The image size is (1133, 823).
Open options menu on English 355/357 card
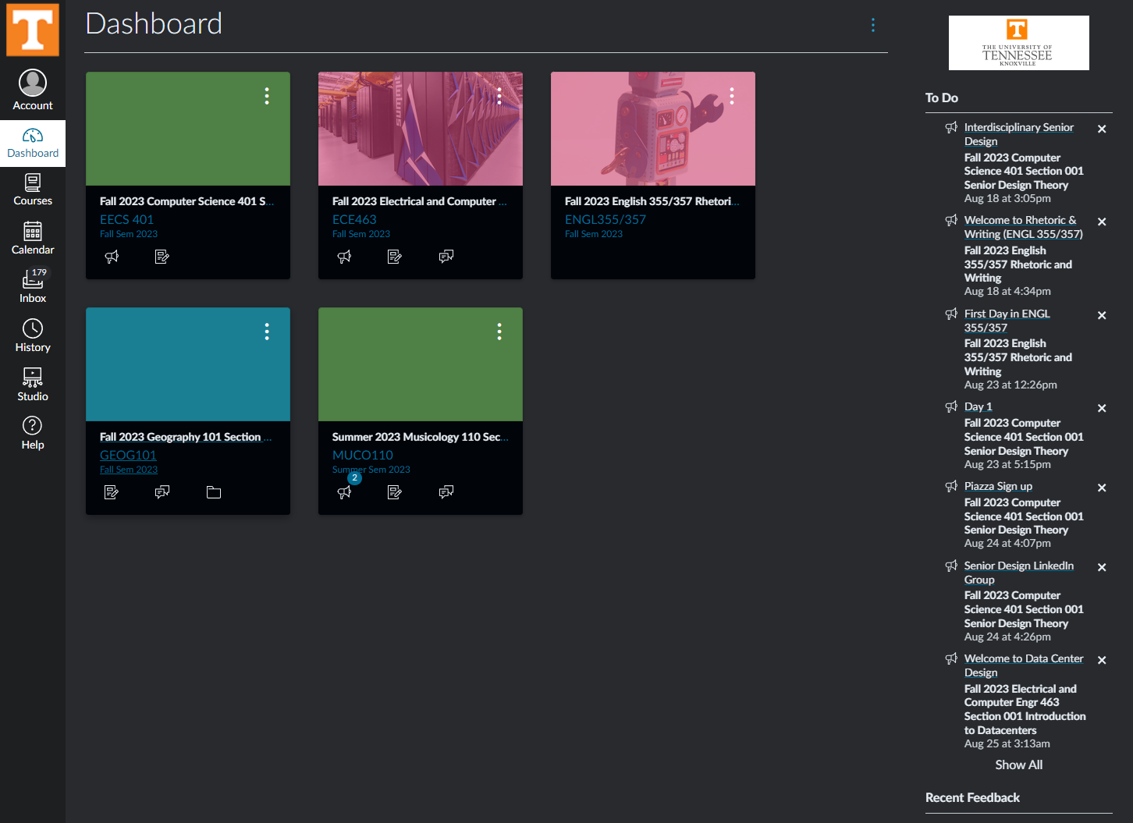[x=732, y=95]
